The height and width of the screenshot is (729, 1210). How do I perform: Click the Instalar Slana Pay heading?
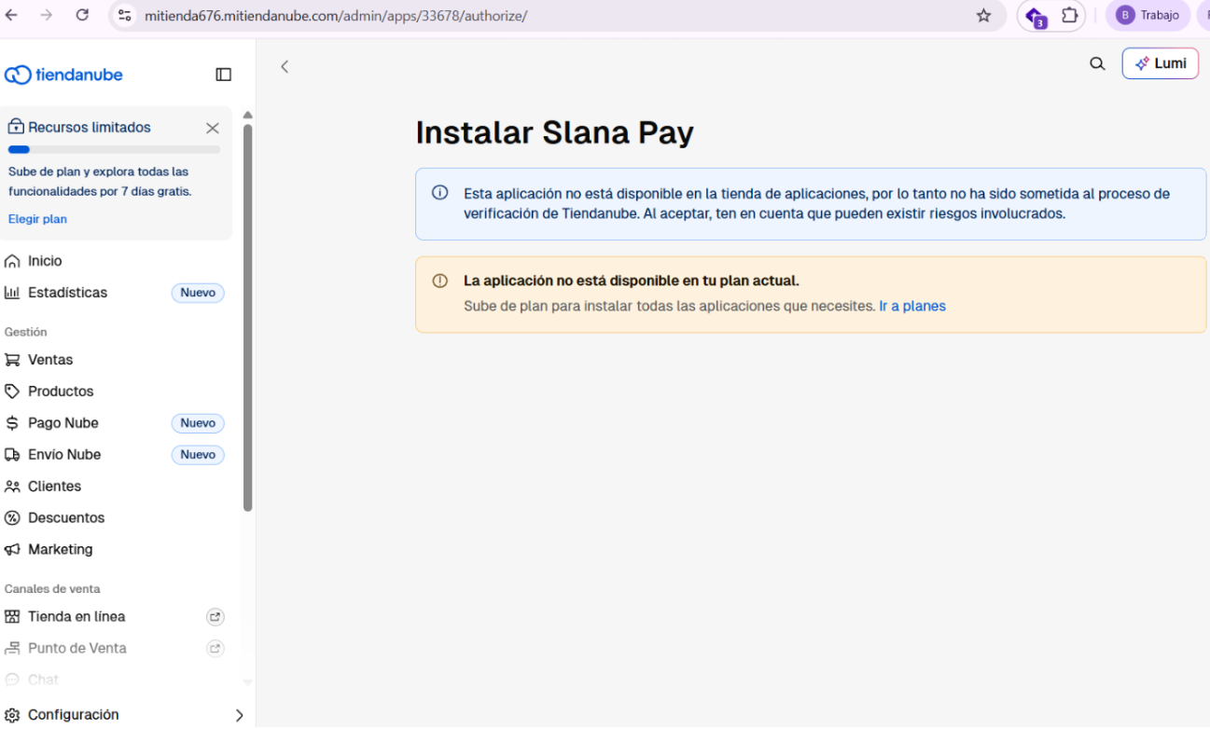pos(554,132)
